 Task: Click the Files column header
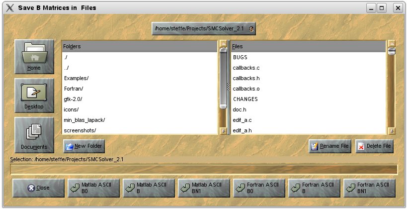click(x=308, y=46)
